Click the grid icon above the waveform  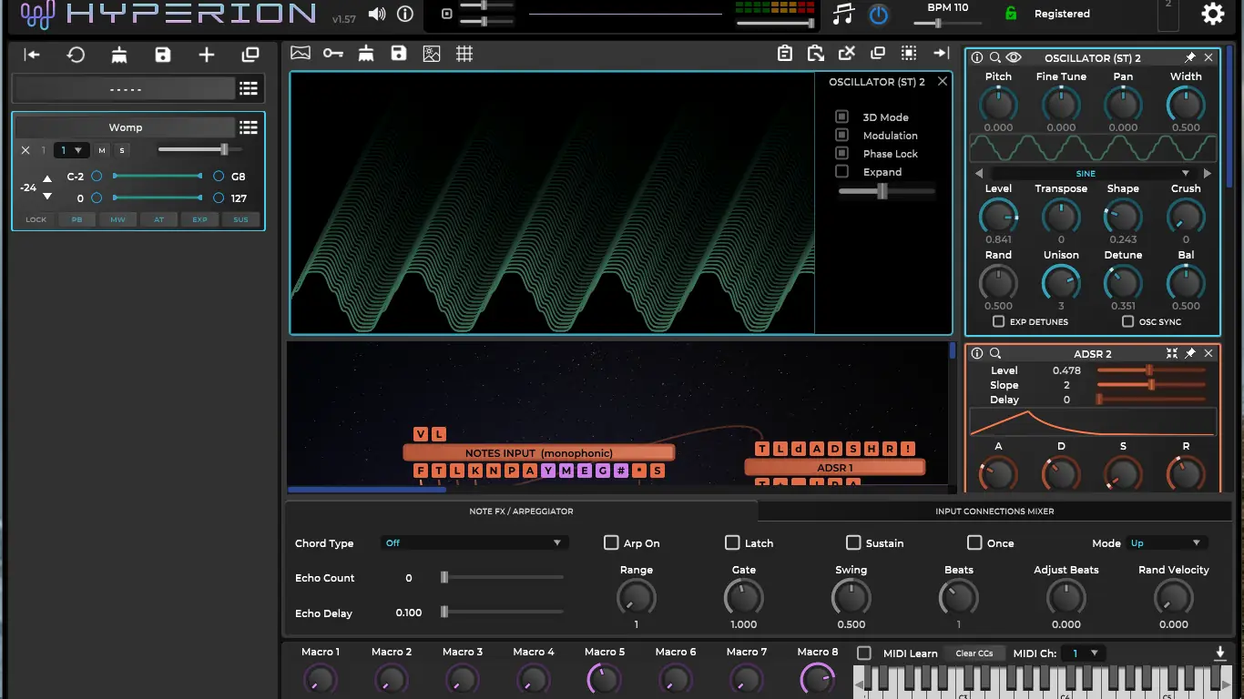(464, 54)
